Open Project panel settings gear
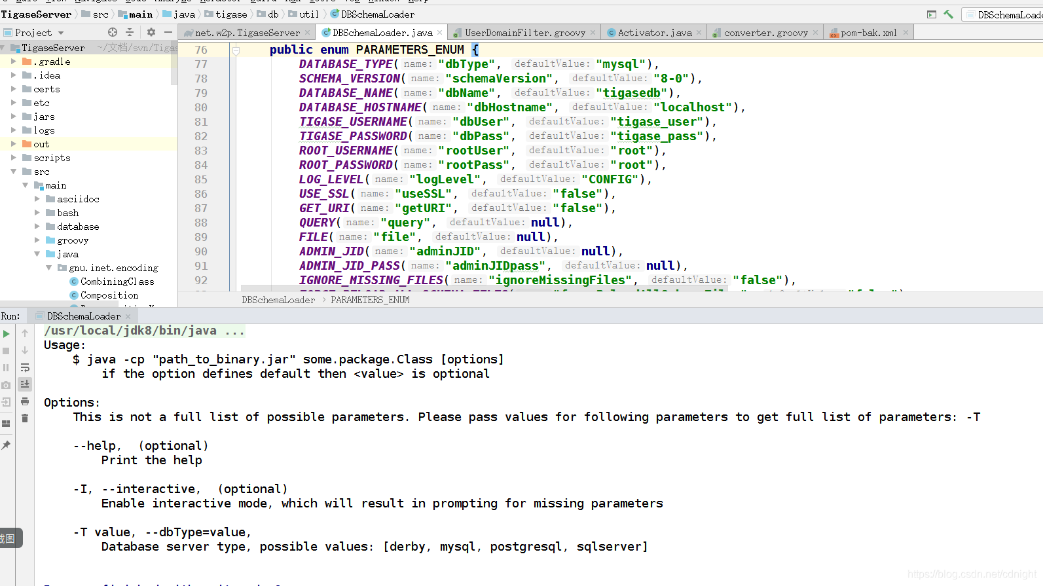The height and width of the screenshot is (586, 1043). [x=151, y=32]
